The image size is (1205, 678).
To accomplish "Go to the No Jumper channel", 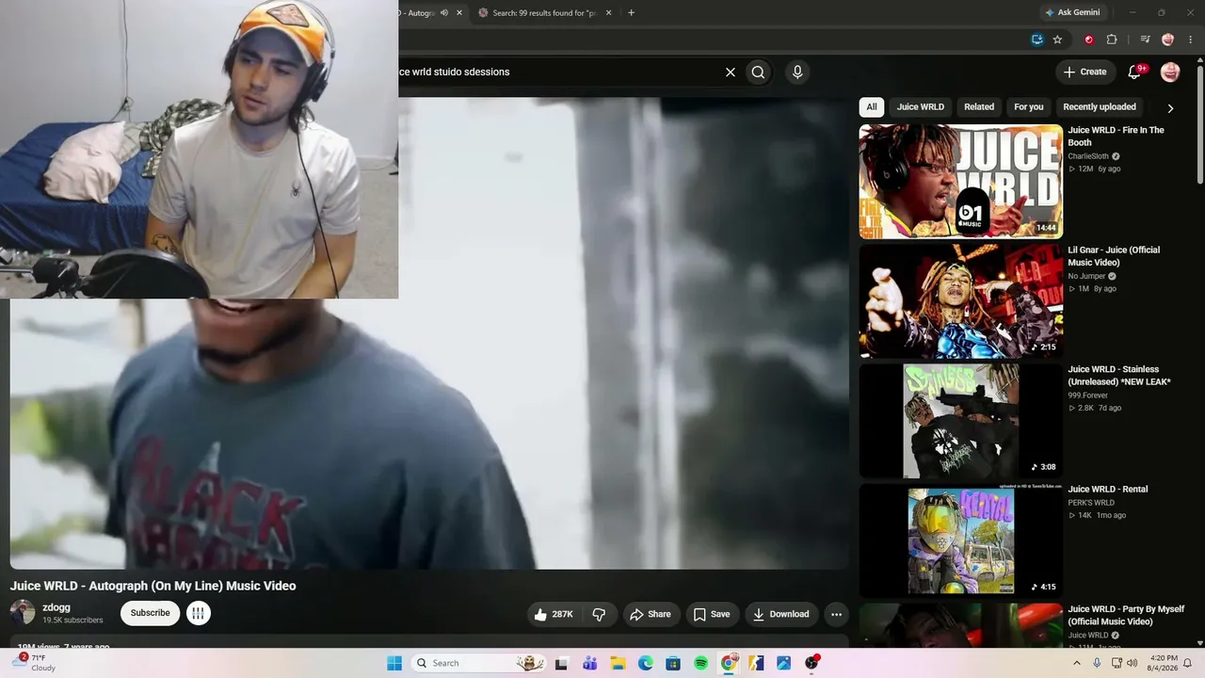I will pos(1086,276).
